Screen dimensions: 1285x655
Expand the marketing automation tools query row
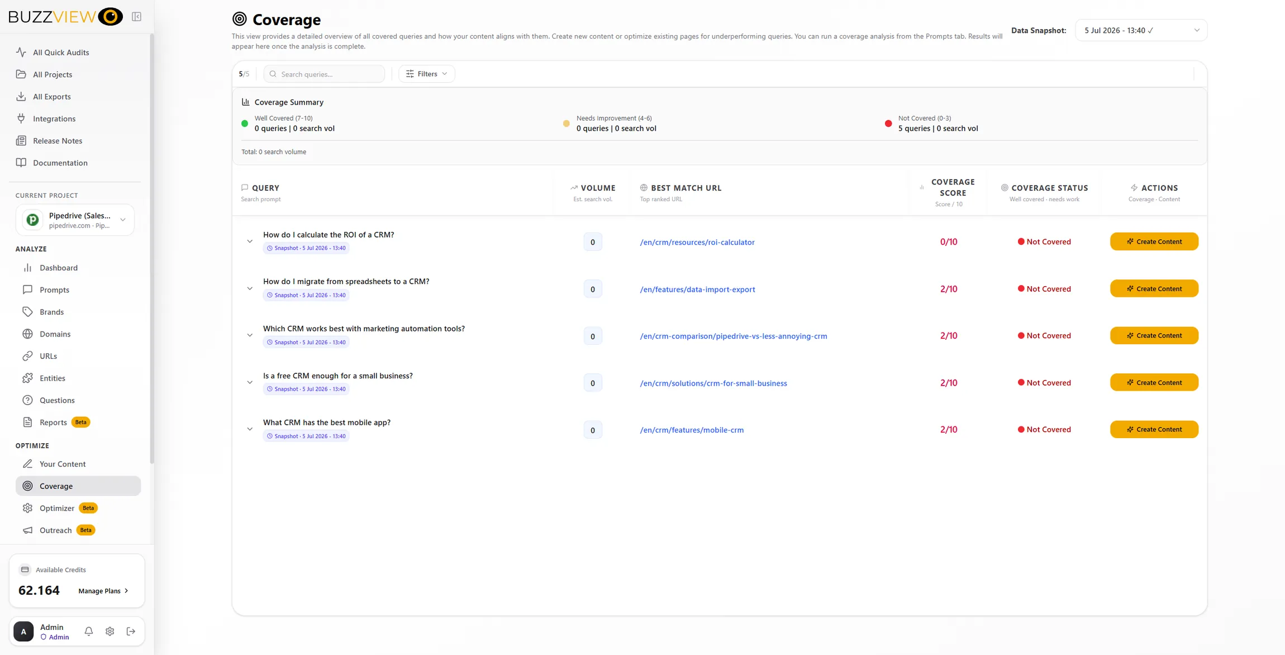click(x=250, y=335)
